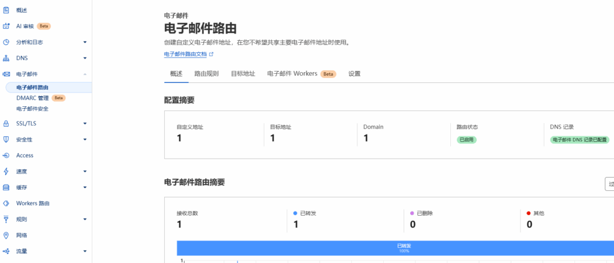
Task: Click the 网络 location pin icon
Action: pos(6,235)
